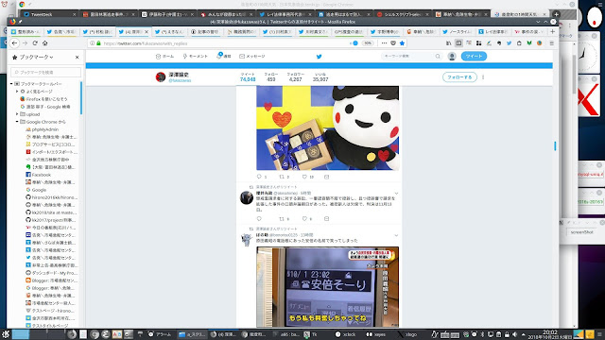Open the いいね count 35,007 stat
This screenshot has height=340, width=605.
pos(320,77)
